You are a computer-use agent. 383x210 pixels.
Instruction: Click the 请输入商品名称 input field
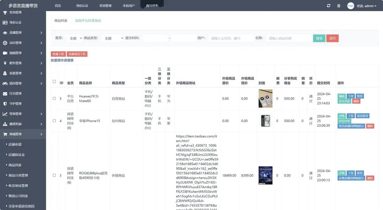289,38
